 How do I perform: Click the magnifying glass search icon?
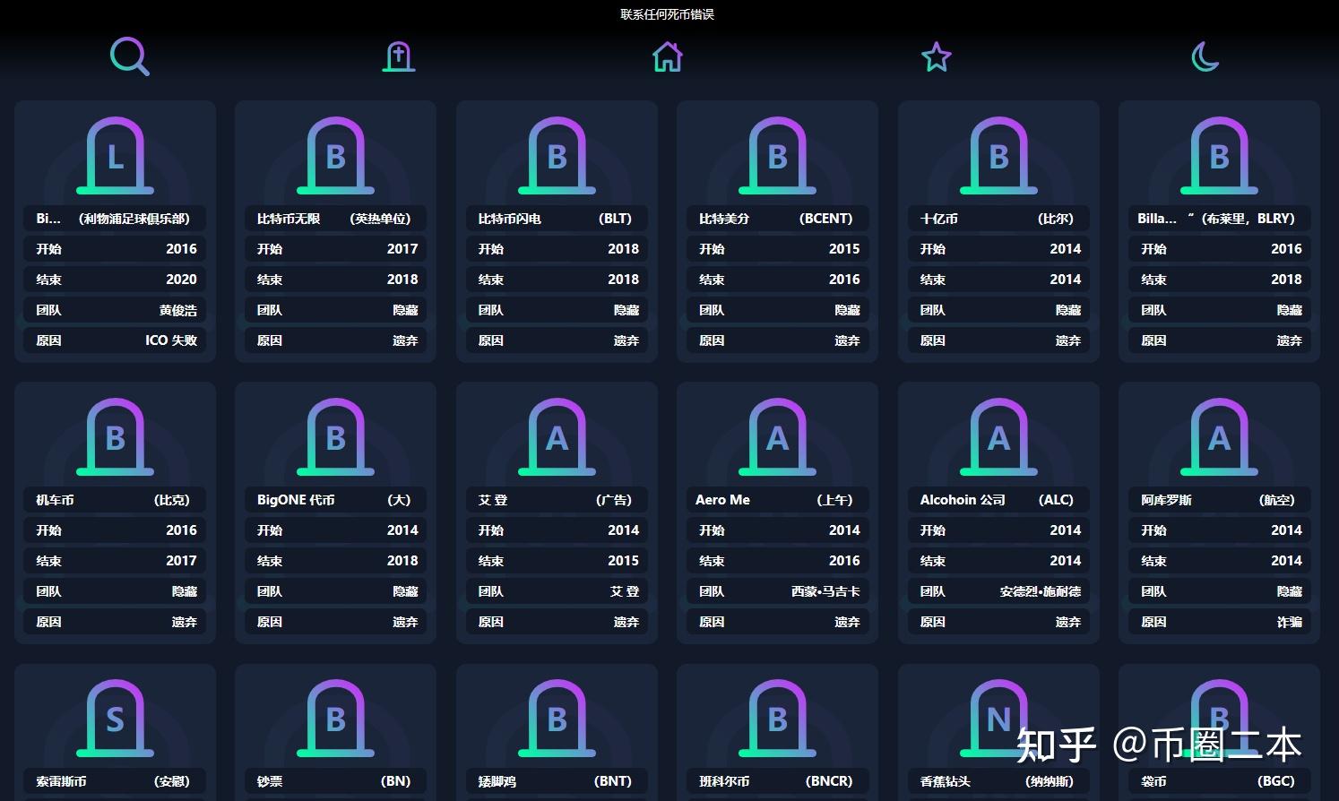tap(129, 56)
